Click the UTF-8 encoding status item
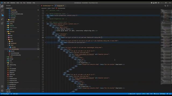This screenshot has height=96, width=172. [x=144, y=94]
